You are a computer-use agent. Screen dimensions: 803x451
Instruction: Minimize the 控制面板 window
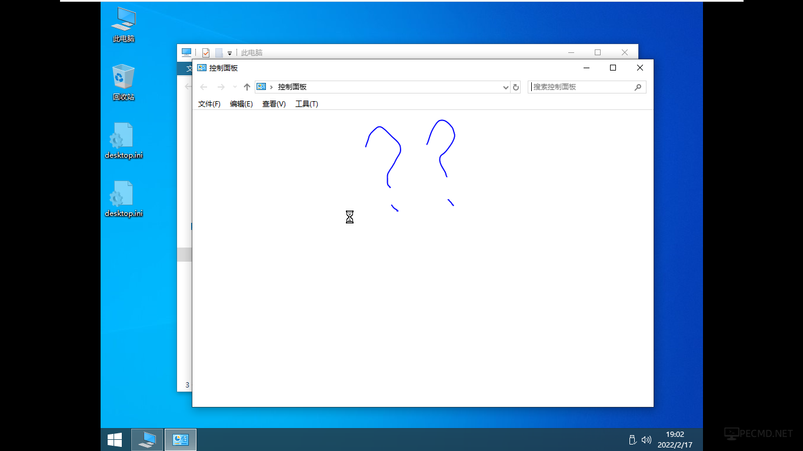click(586, 68)
